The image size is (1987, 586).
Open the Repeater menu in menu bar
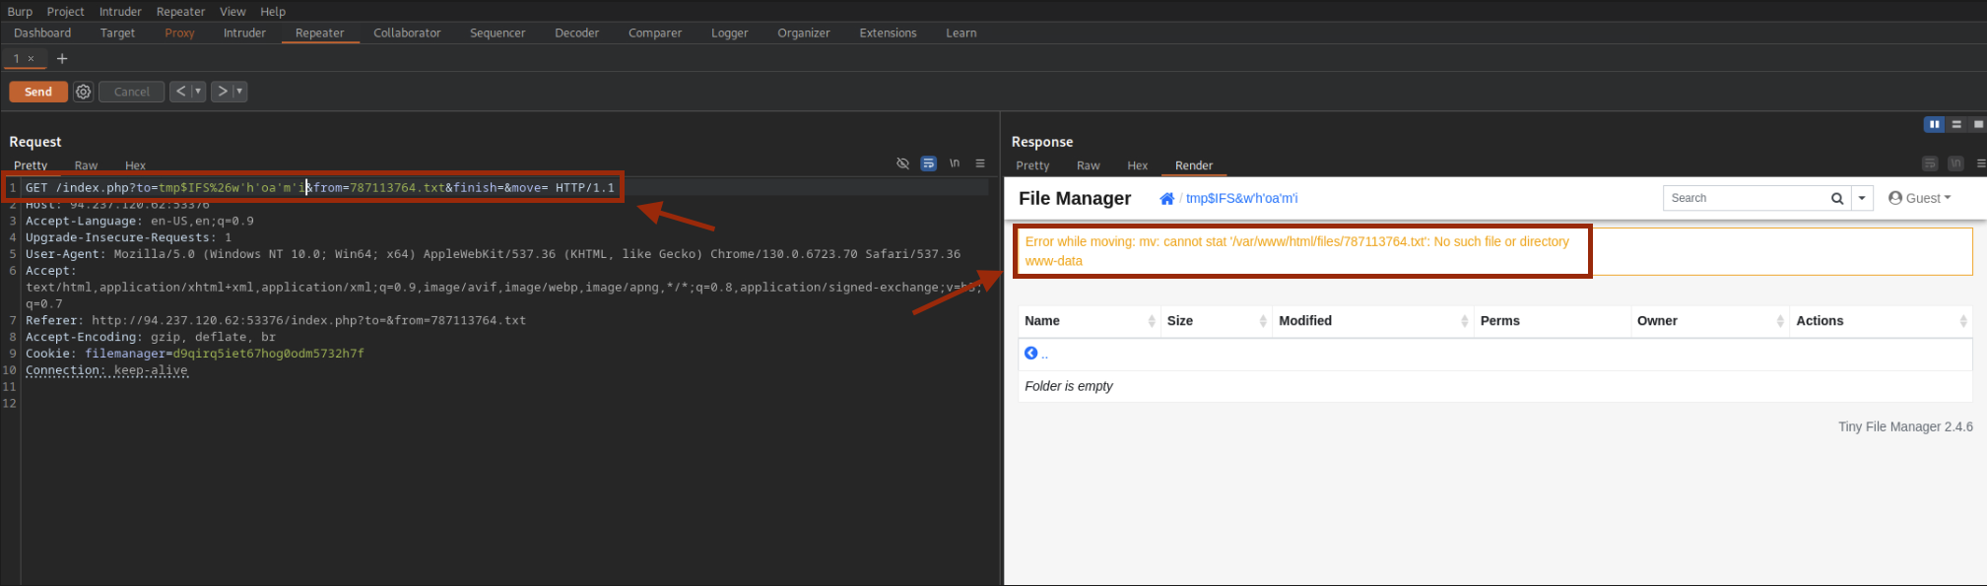coord(181,12)
